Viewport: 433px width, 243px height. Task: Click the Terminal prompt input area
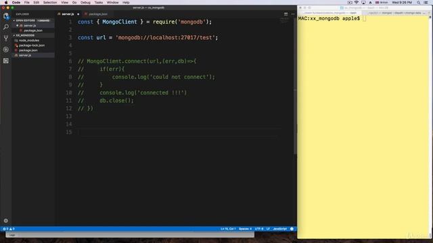364,18
